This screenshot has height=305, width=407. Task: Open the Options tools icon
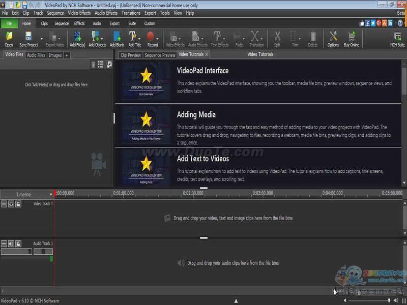[333, 39]
